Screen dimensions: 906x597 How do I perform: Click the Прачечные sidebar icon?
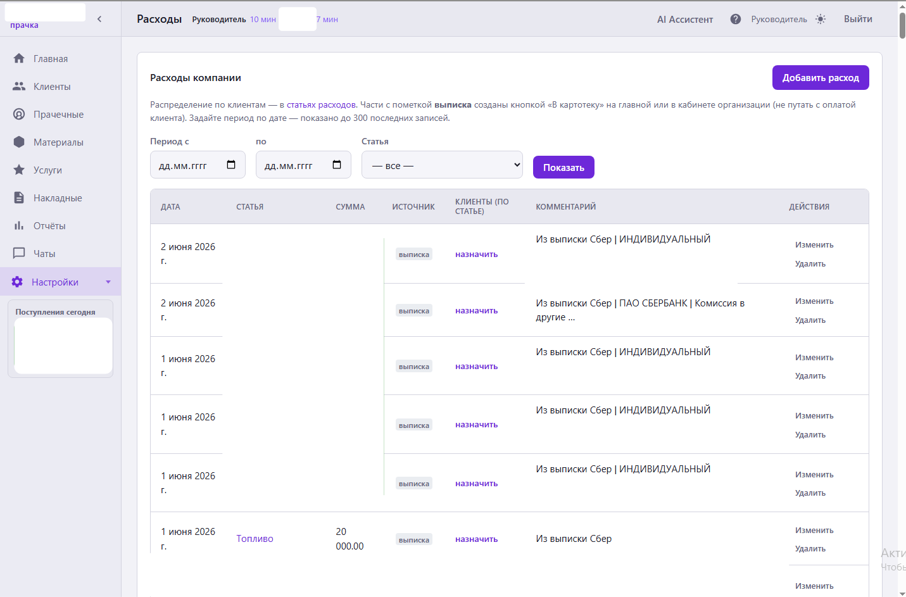(19, 114)
